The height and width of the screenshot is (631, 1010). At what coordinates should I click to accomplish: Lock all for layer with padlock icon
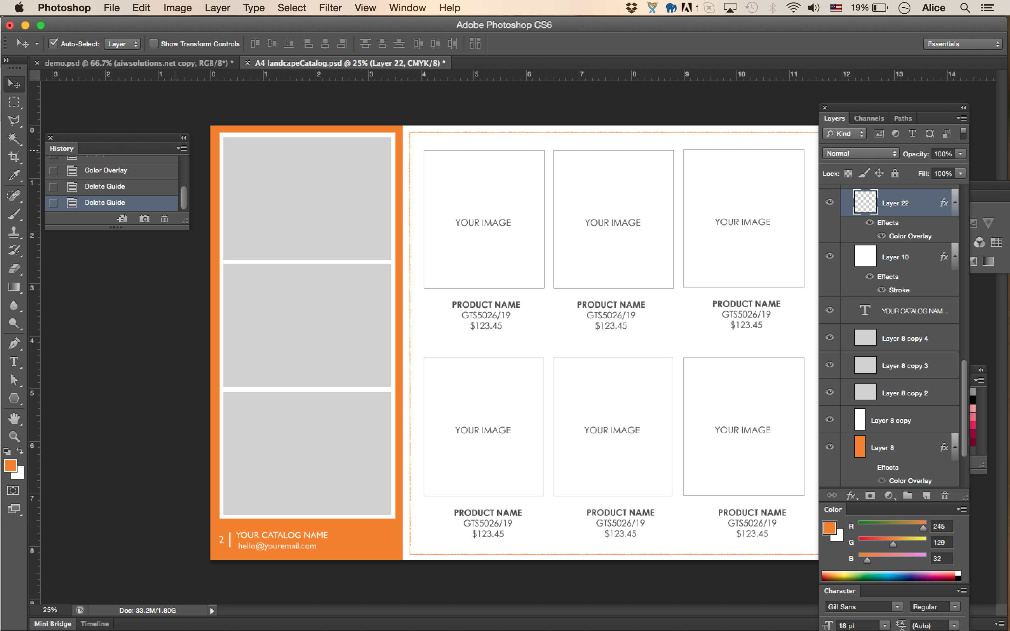tap(894, 173)
